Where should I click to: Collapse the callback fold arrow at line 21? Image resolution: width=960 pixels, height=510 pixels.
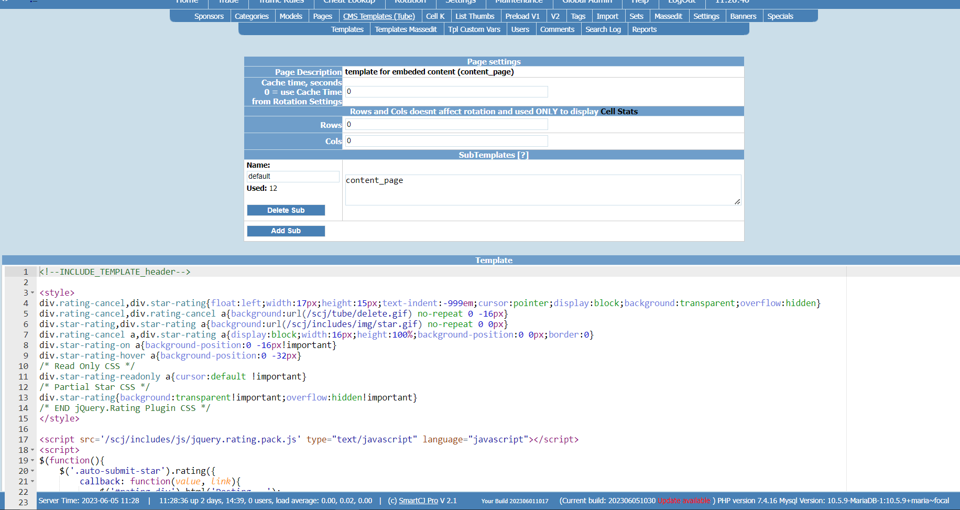point(32,481)
